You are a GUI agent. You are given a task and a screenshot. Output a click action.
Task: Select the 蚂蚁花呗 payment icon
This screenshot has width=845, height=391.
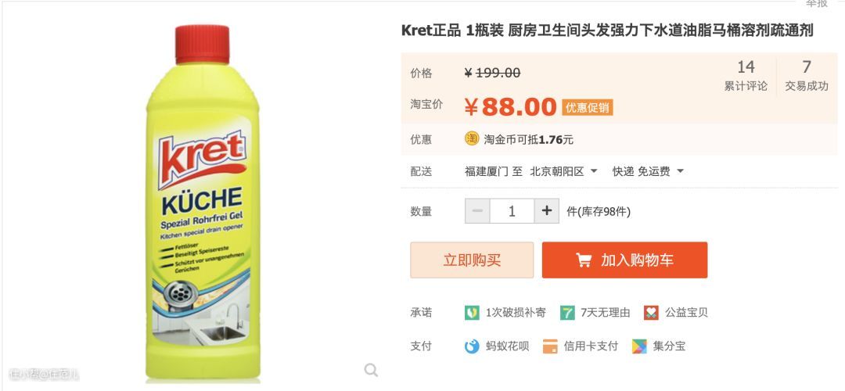[x=472, y=346]
